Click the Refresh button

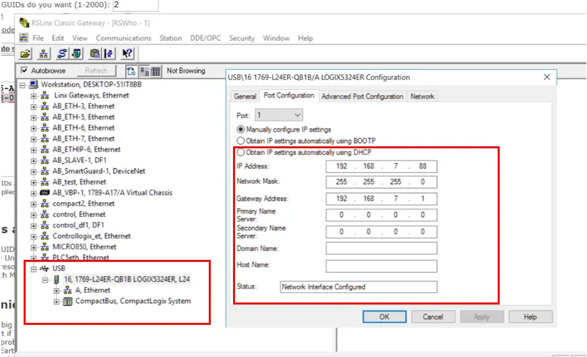click(97, 70)
